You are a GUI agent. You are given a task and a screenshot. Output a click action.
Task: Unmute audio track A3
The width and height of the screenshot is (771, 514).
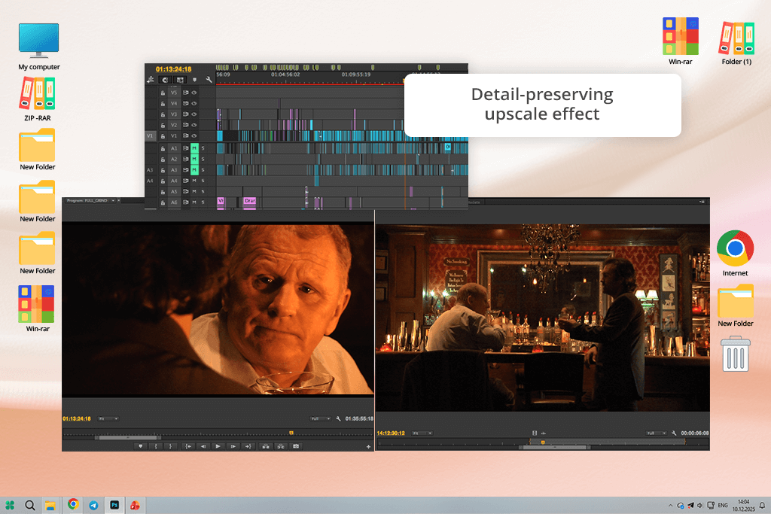pyautogui.click(x=194, y=169)
